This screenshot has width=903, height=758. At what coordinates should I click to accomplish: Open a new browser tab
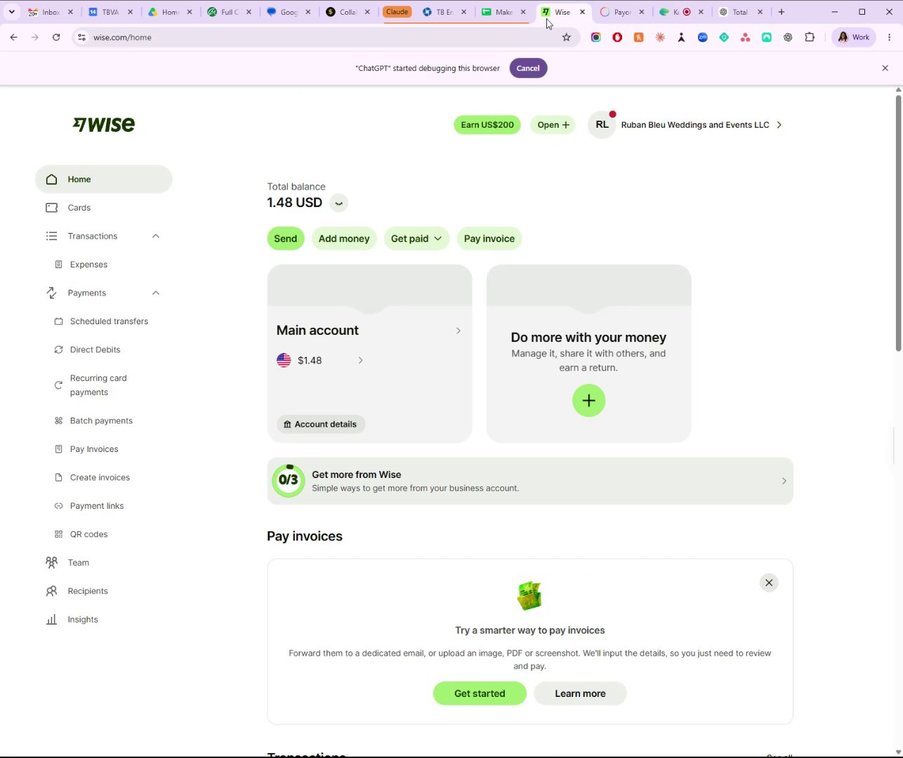[782, 12]
